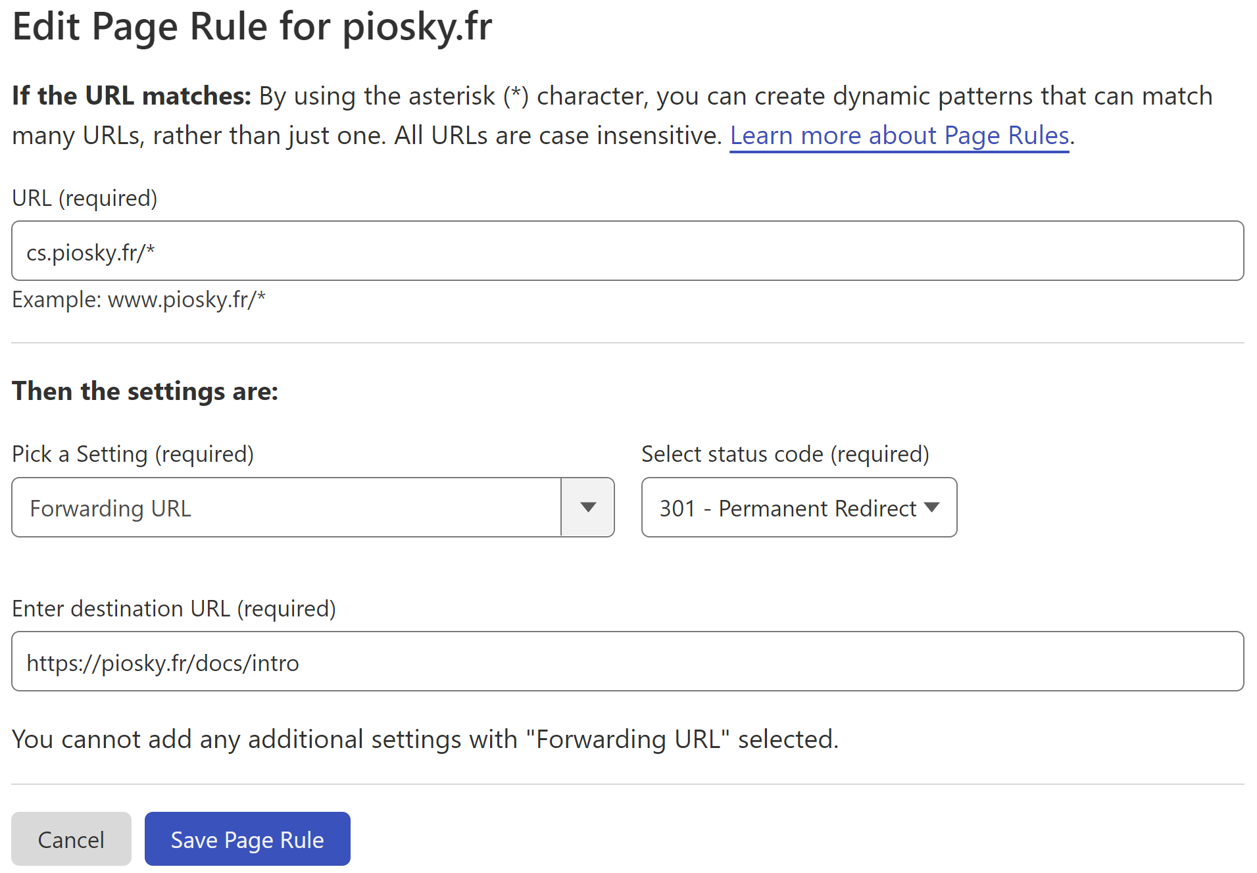Viewport: 1257px width, 873px height.
Task: Click the Select status code label
Action: pos(785,453)
